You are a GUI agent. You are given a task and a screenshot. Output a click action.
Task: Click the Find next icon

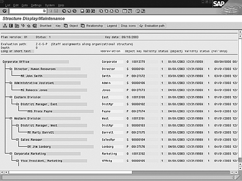(x=93, y=11)
